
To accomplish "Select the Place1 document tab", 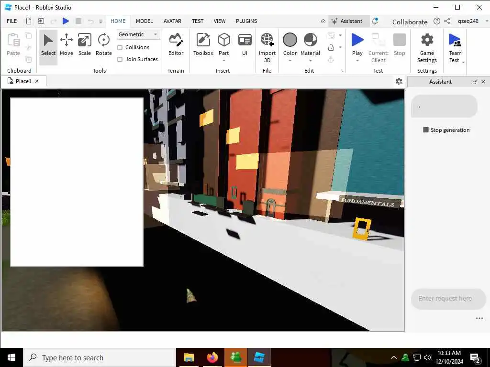I will coord(23,81).
